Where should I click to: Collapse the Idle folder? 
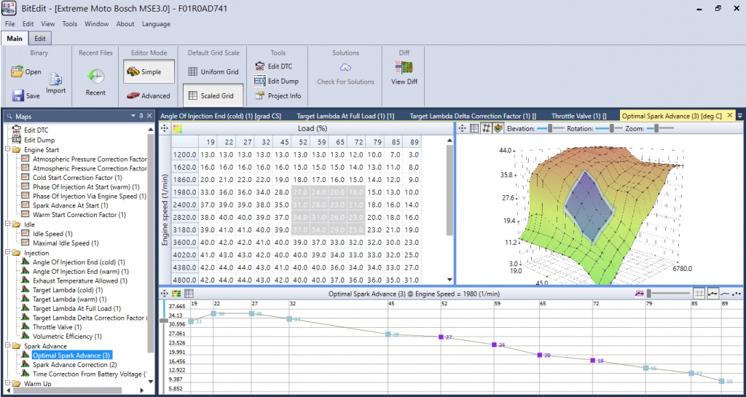coord(7,224)
